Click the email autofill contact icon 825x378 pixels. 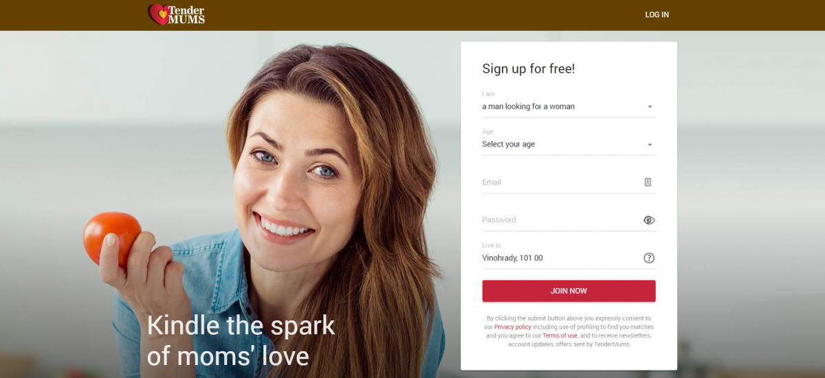pos(648,182)
